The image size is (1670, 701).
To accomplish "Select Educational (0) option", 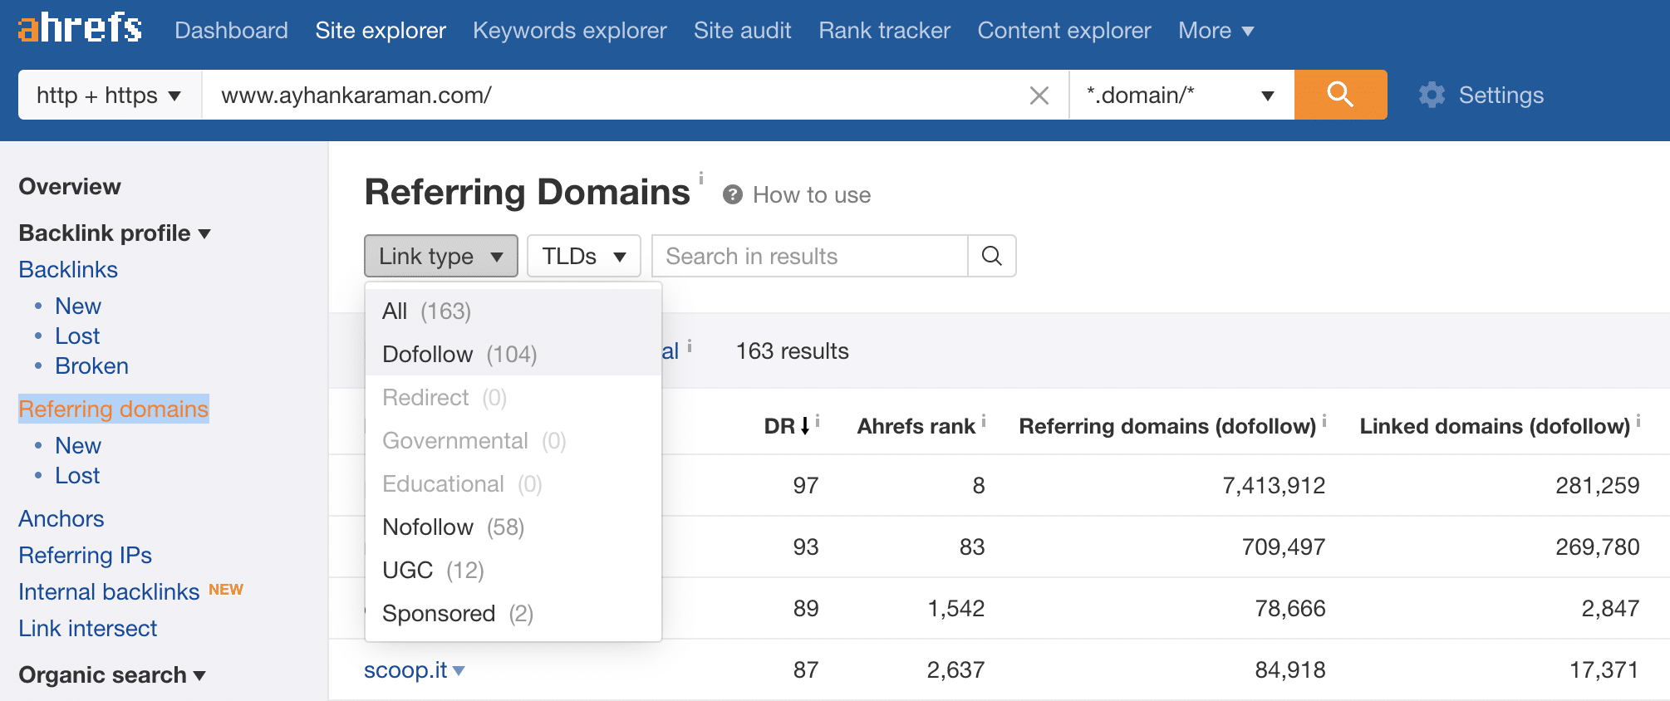I will pyautogui.click(x=513, y=483).
